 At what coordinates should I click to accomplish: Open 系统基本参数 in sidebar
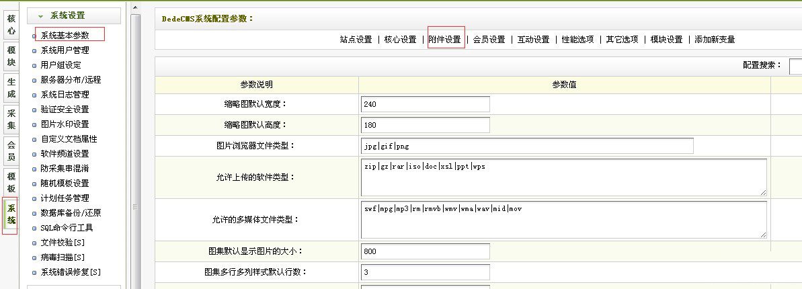[x=65, y=36]
